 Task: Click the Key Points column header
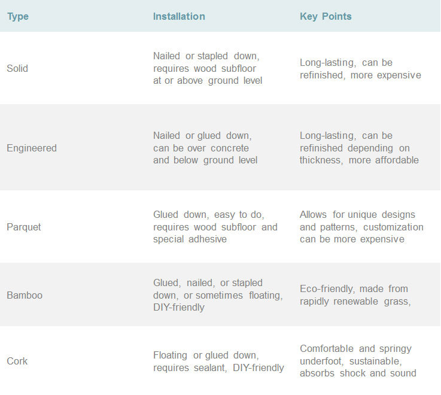tap(326, 16)
